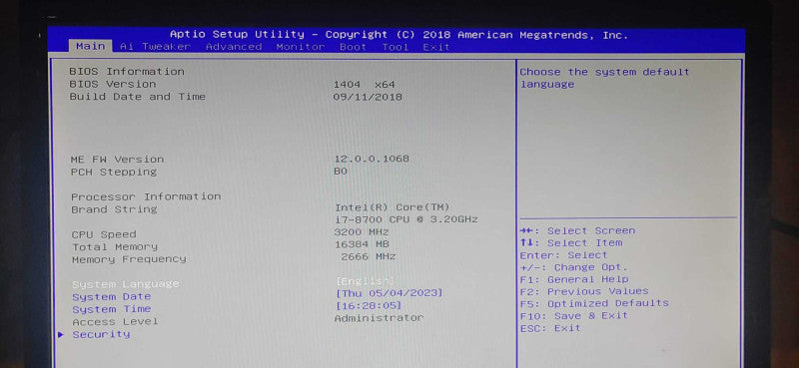Edit the date value [Thu 05/04/2023]
The image size is (799, 368).
tap(390, 293)
